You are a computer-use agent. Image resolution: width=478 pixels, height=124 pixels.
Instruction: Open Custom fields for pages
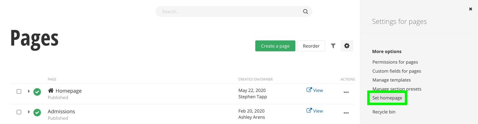coord(397,71)
